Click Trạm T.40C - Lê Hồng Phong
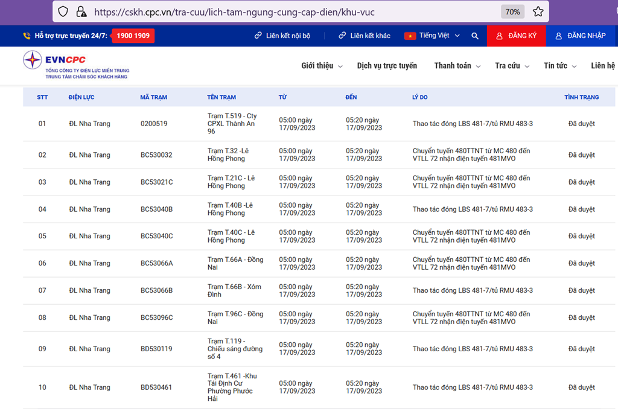The image size is (618, 411). coord(231,236)
